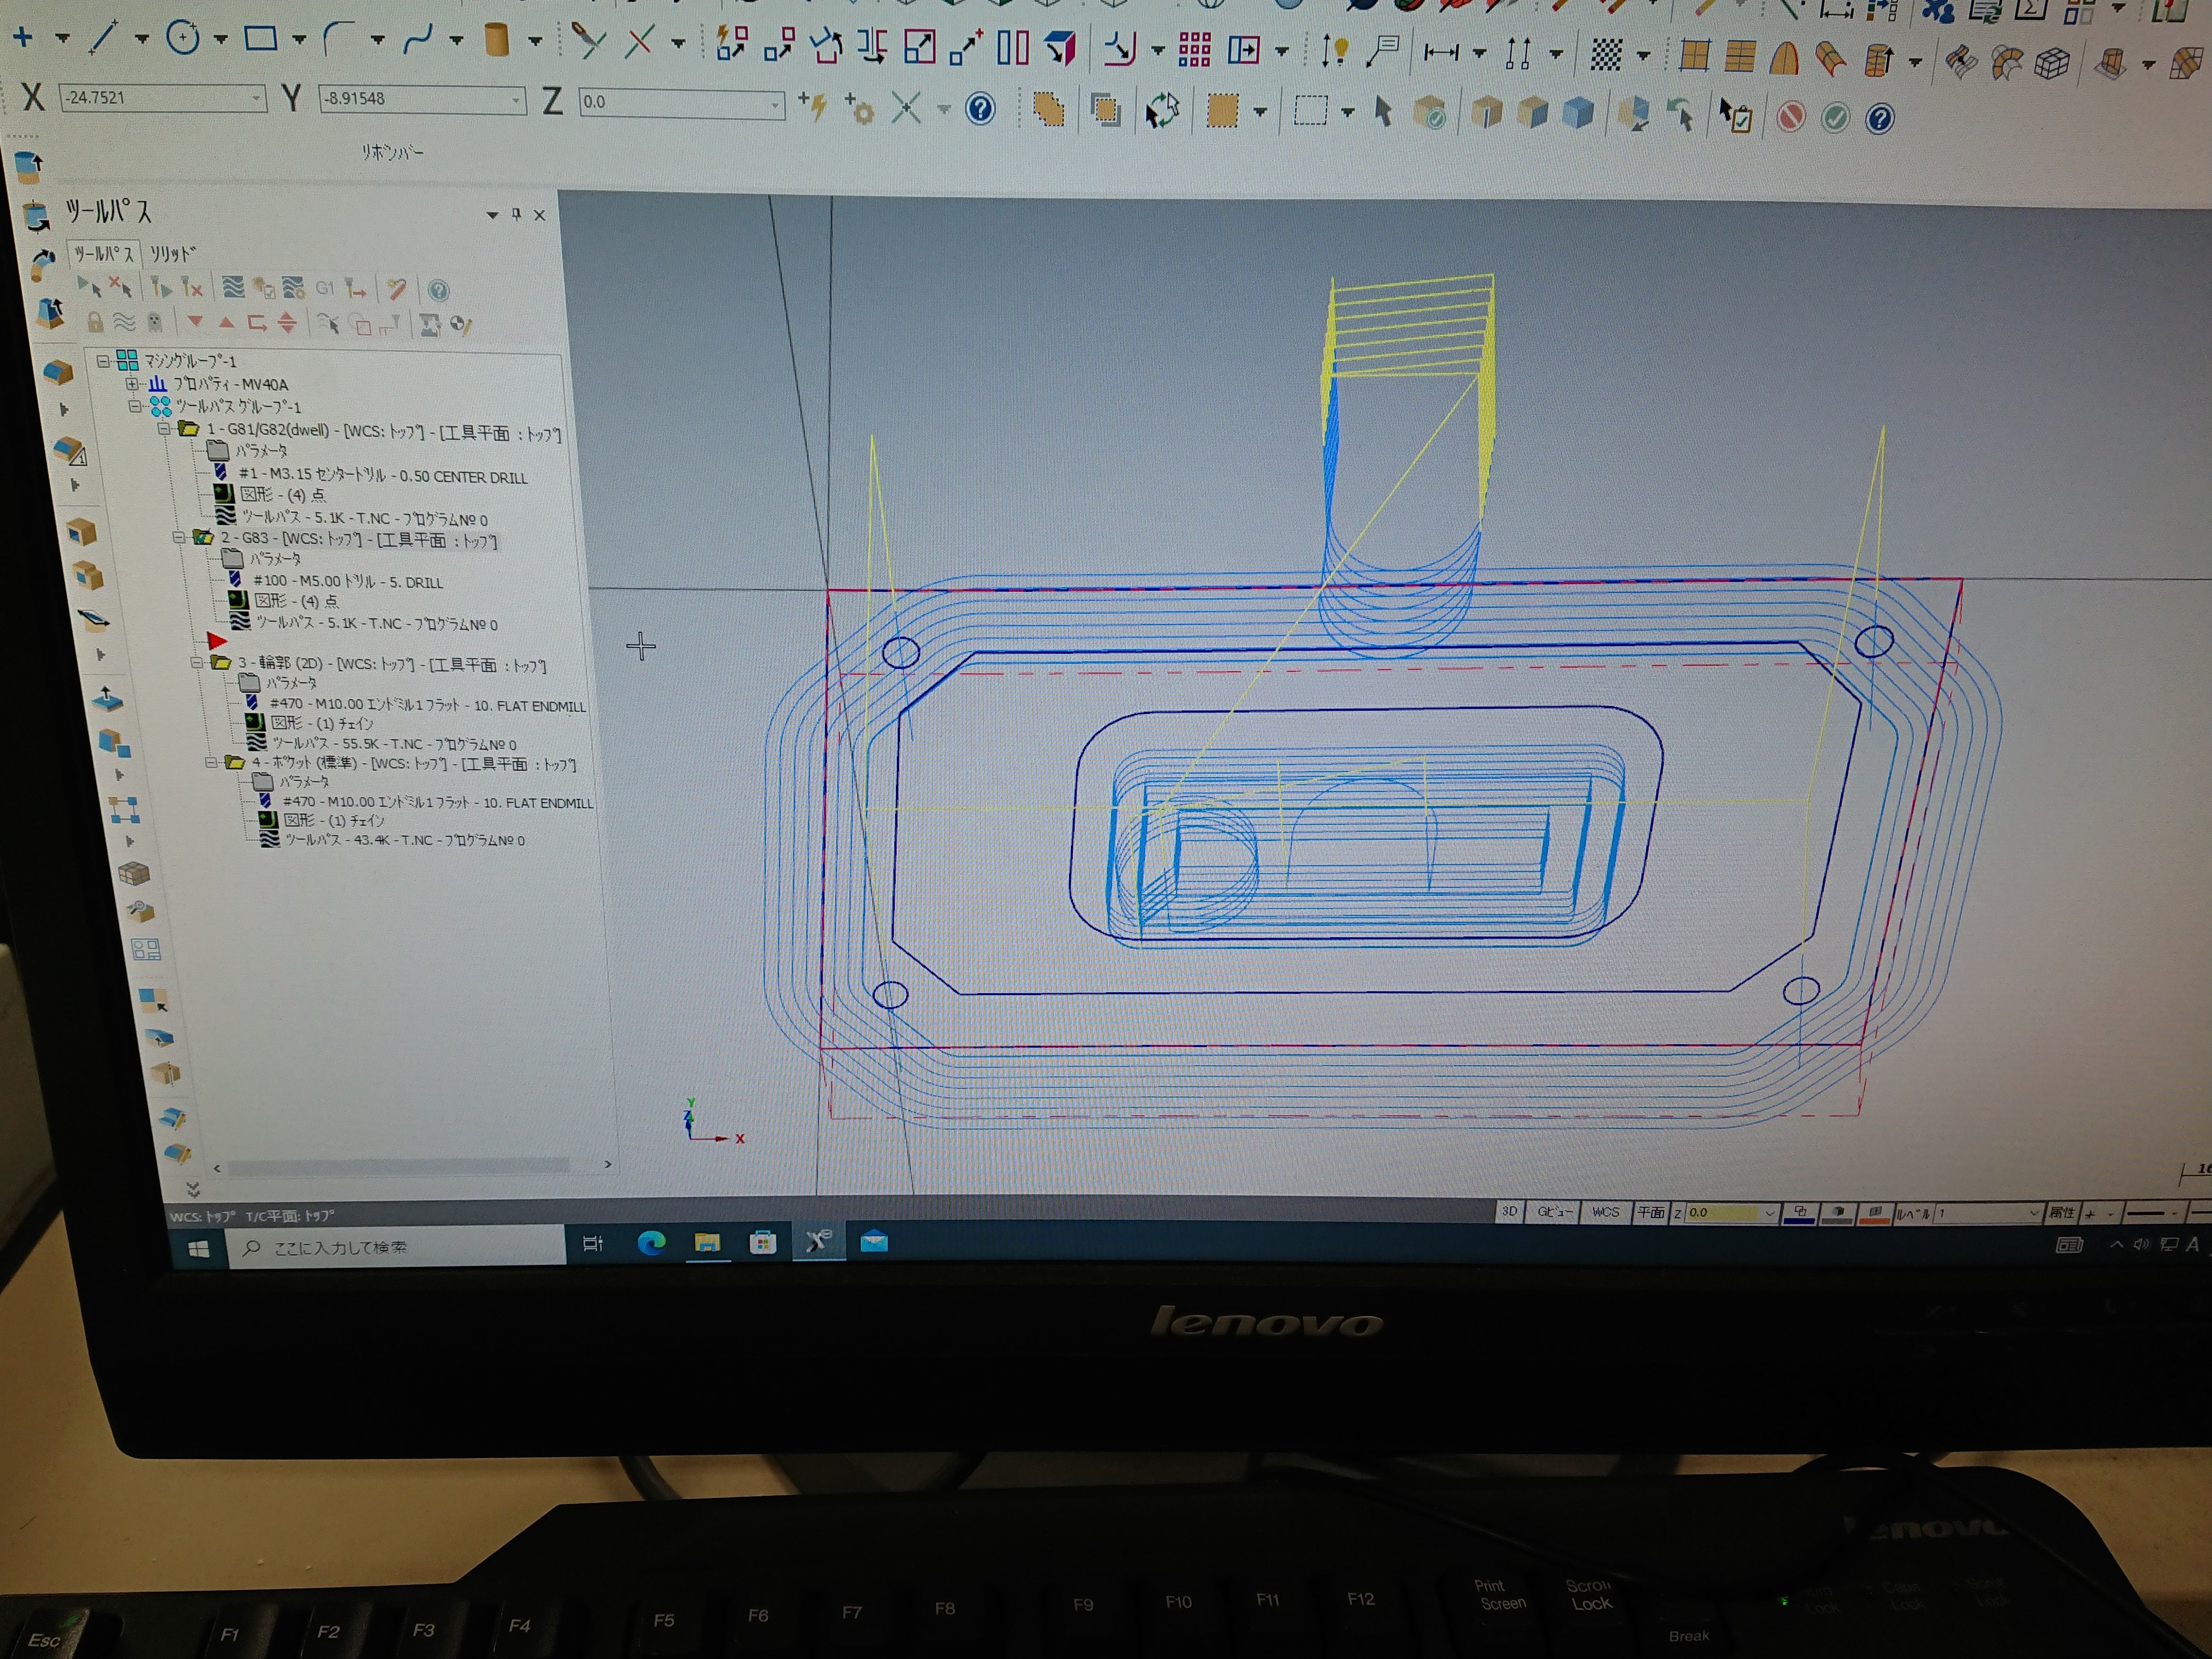Viewport: 2212px width, 1659px height.
Task: Collapse the マシングループ-1 tree node
Action: click(103, 361)
